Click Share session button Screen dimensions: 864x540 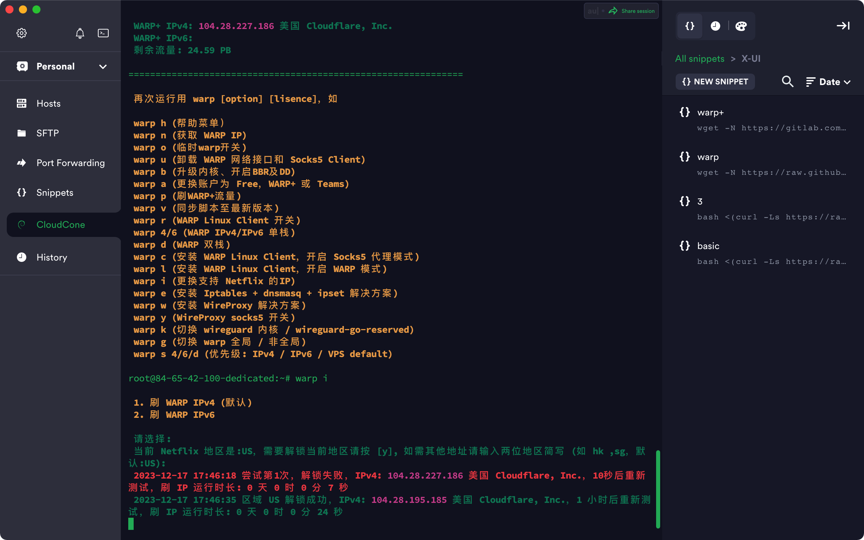coord(631,11)
